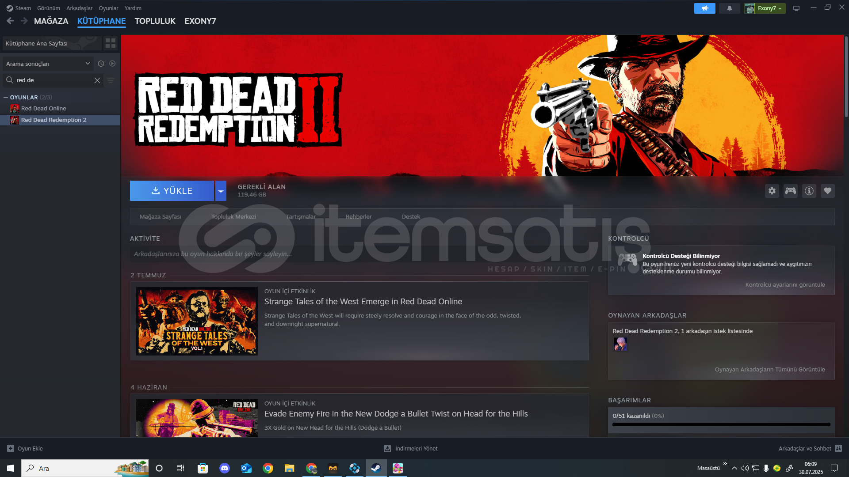Screen dimensions: 849x477
Task: Switch library to grid collections view
Action: [x=111, y=43]
